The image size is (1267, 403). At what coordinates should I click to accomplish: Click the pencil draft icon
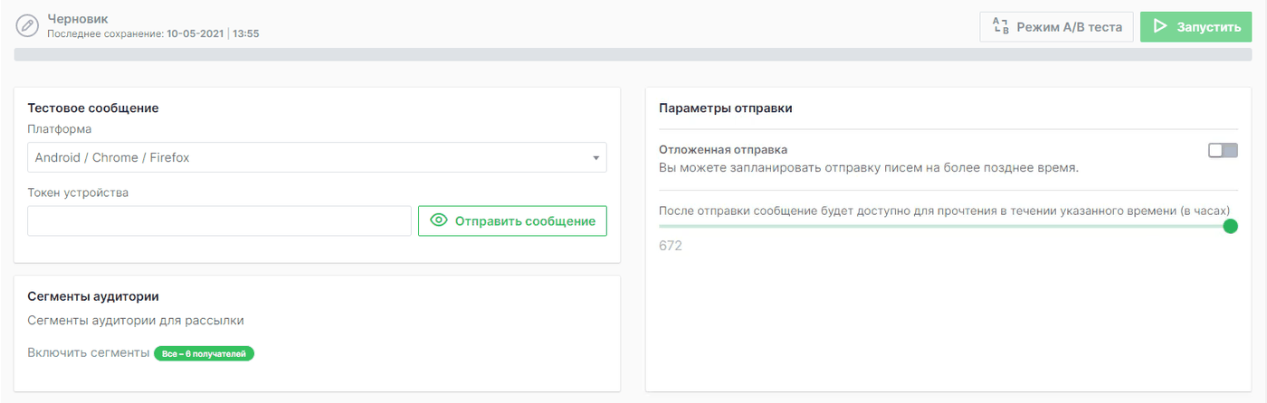pyautogui.click(x=28, y=25)
